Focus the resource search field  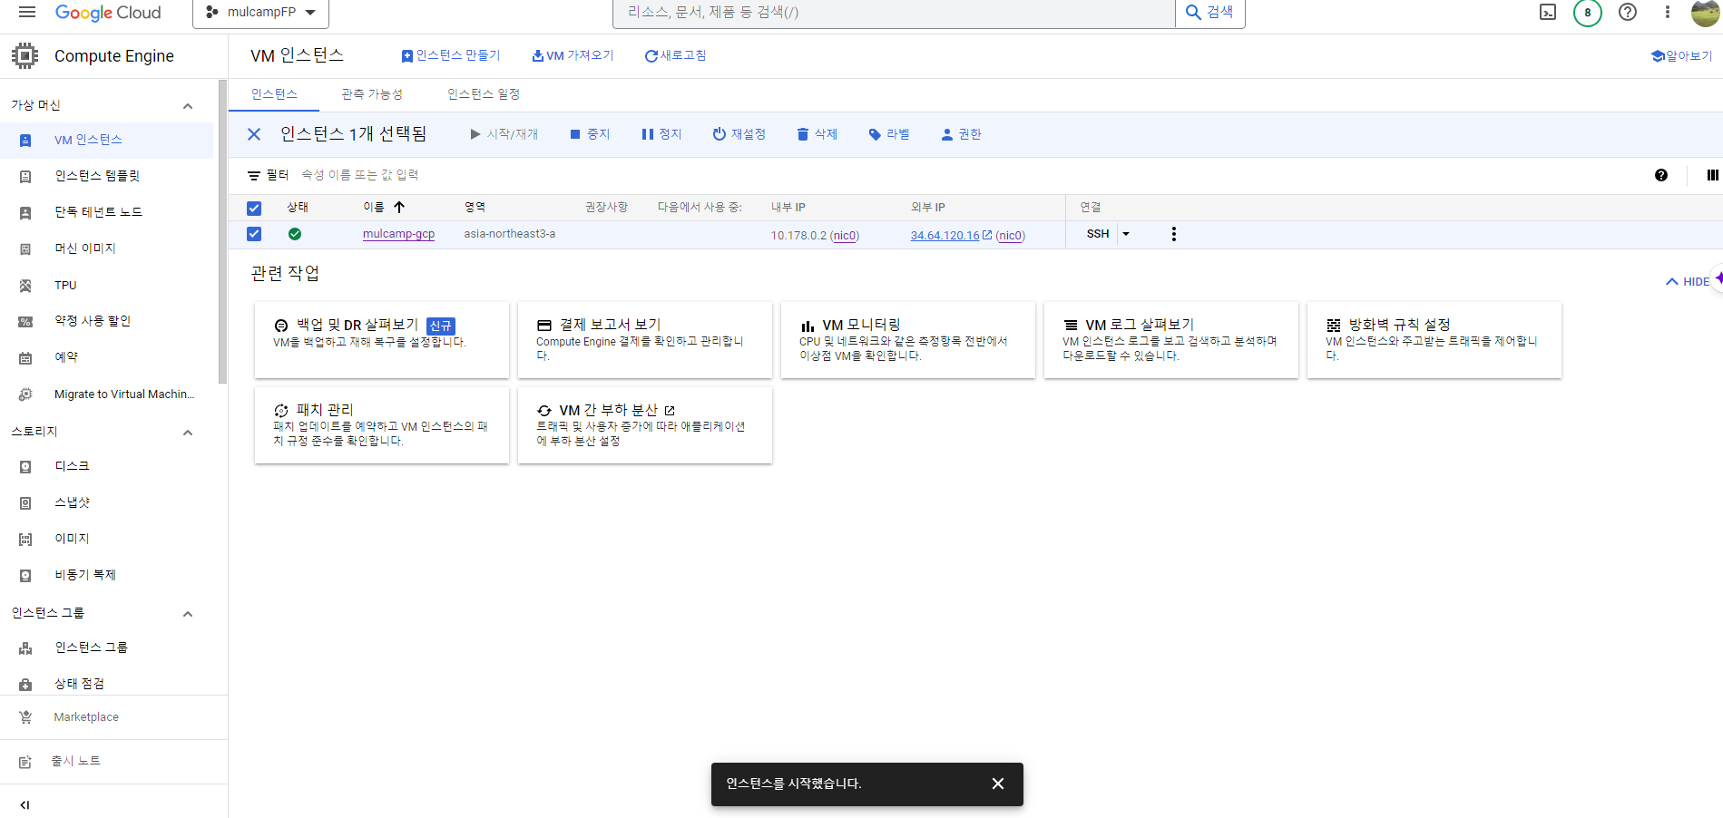coord(894,13)
